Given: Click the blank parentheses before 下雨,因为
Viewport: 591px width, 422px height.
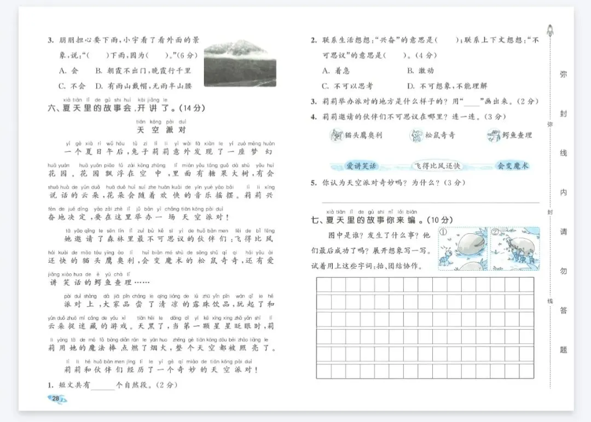Looking at the screenshot, I should coord(97,55).
